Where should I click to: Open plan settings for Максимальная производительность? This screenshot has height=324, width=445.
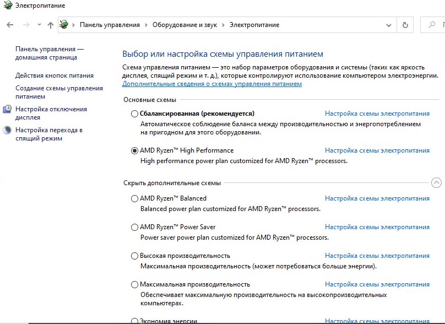point(377,284)
